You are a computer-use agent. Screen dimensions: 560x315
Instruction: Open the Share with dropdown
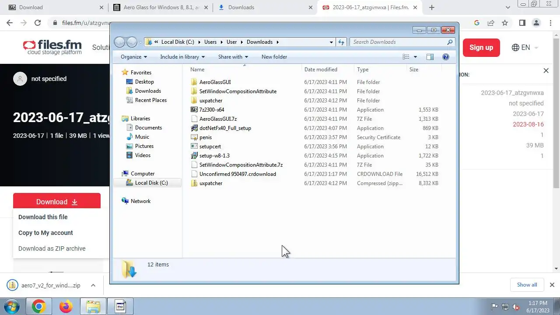[233, 57]
